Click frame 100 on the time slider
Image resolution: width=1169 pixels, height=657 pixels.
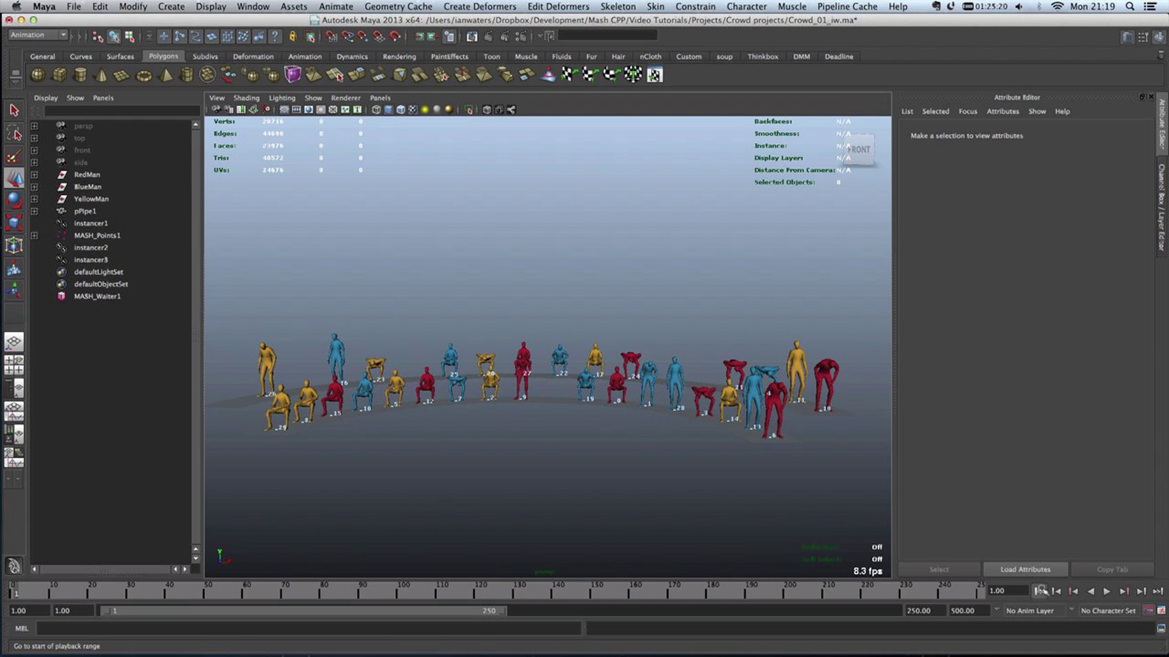coord(397,591)
